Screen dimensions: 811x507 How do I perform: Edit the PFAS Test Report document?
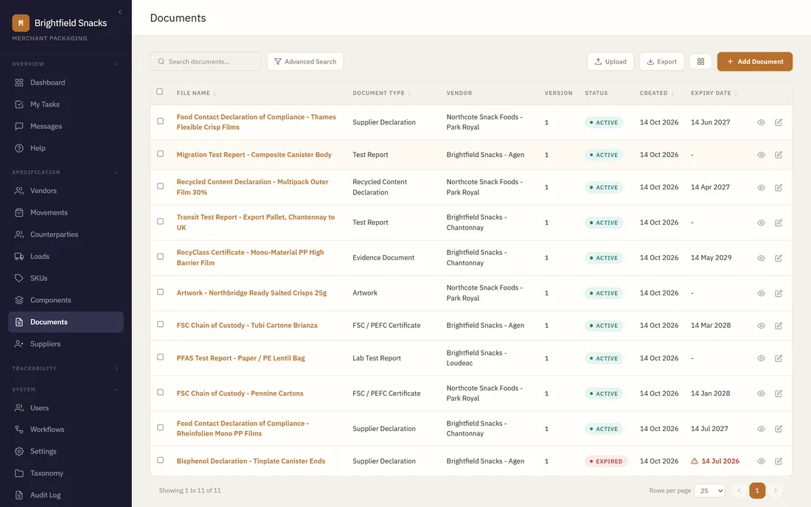(779, 358)
